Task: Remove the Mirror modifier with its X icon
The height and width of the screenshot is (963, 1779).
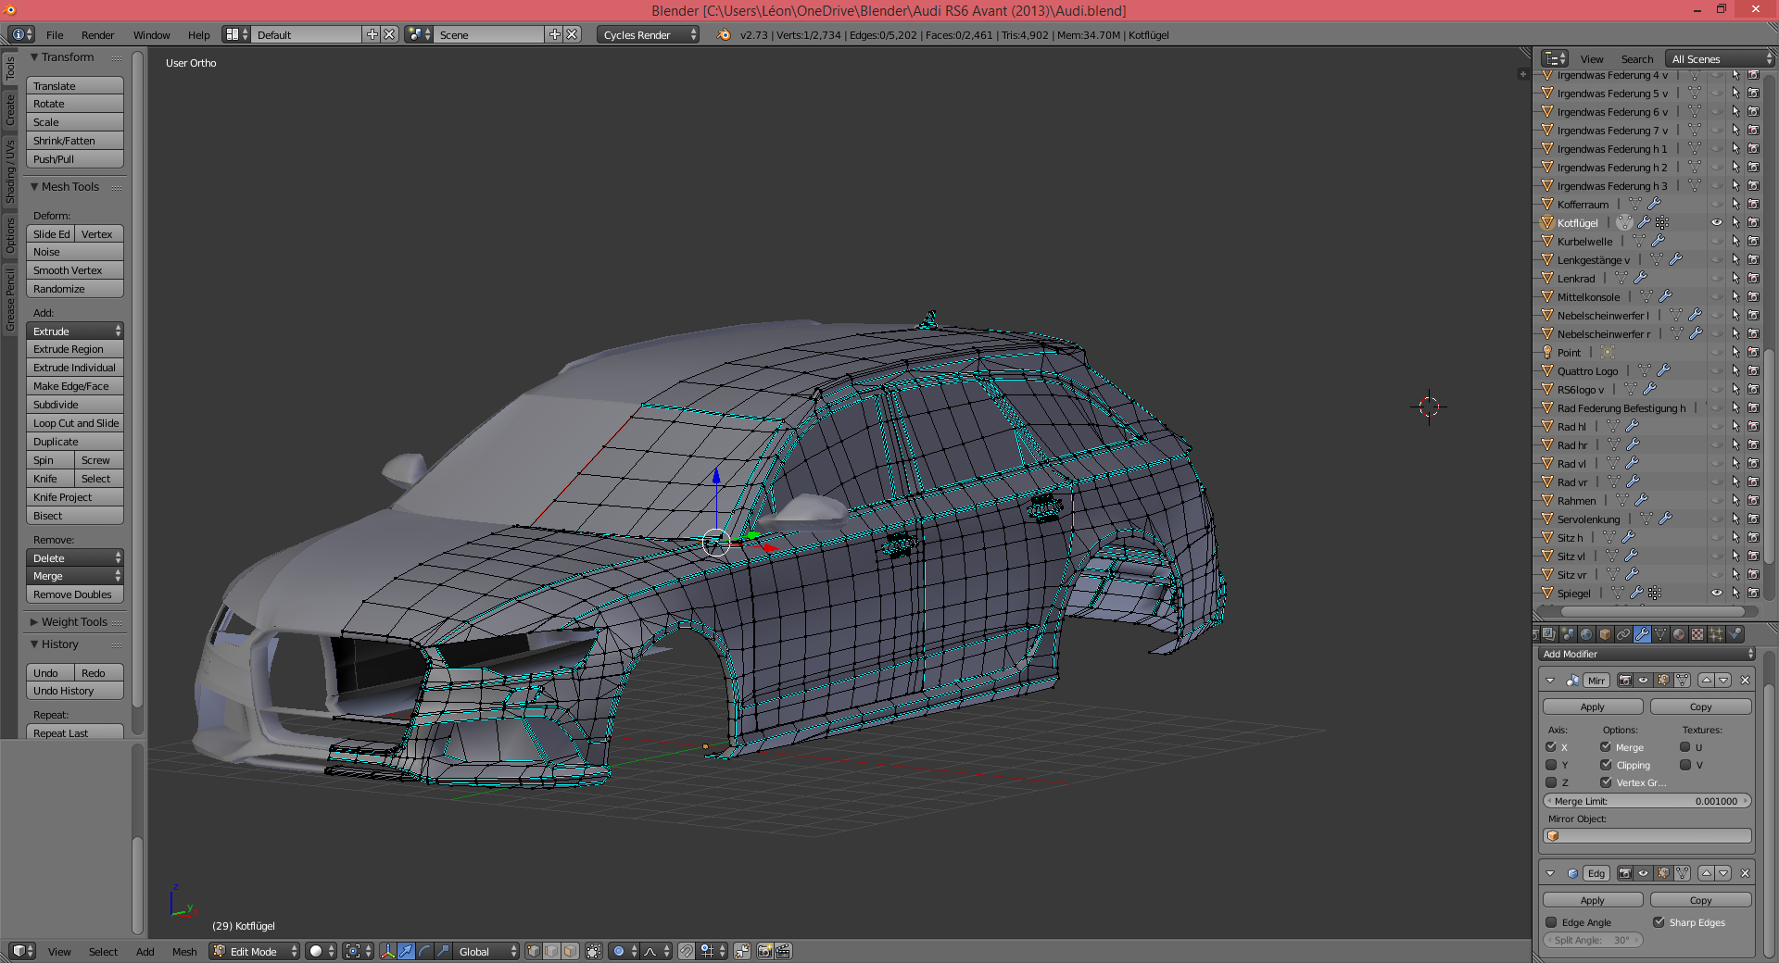Action: click(x=1745, y=681)
